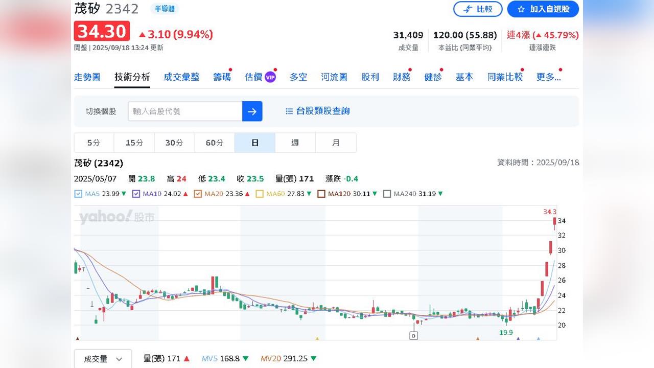Image resolution: width=654 pixels, height=368 pixels.
Task: Switch to the 籌碼 tab
Action: [222, 77]
